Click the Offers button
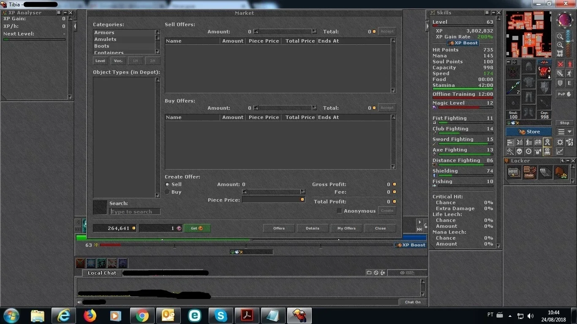Screen dimensions: 577x324 279,228
